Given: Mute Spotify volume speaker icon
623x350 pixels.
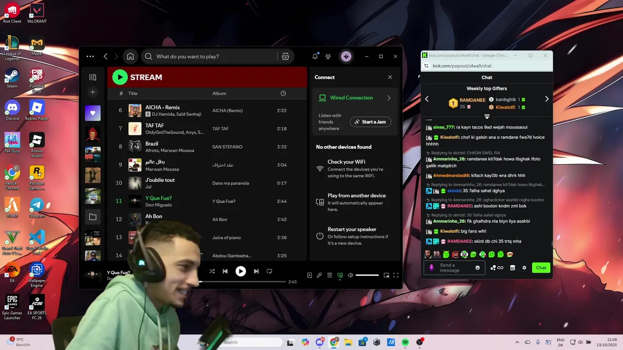Looking at the screenshot, I should click(349, 275).
